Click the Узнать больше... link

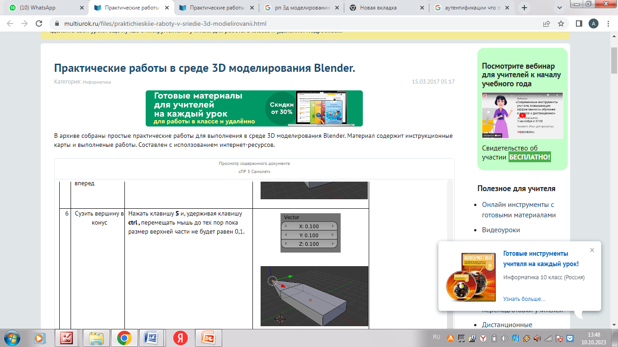tap(524, 299)
